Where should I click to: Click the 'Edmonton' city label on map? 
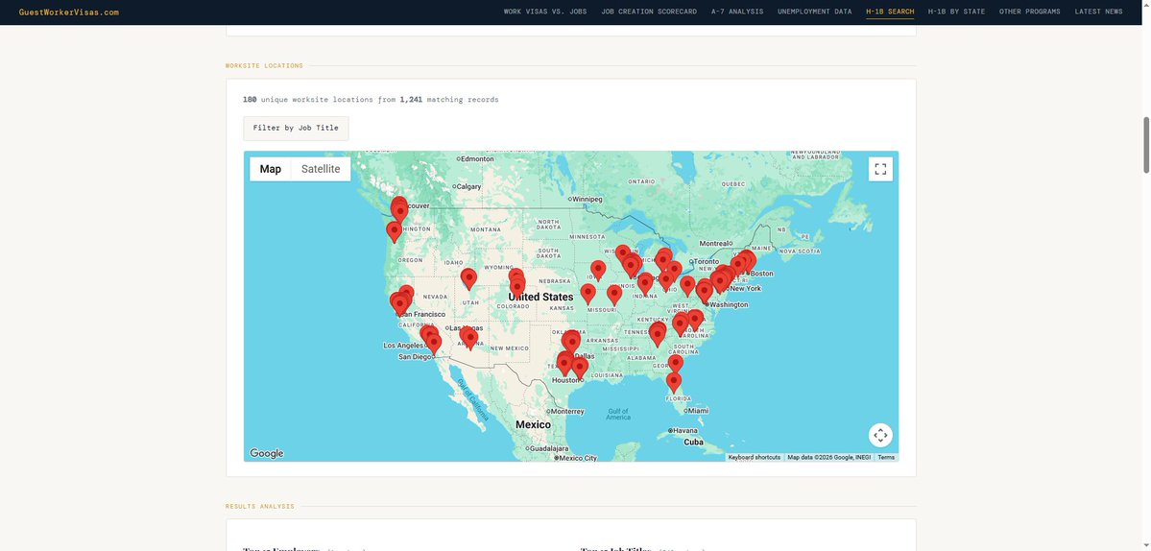pyautogui.click(x=477, y=159)
